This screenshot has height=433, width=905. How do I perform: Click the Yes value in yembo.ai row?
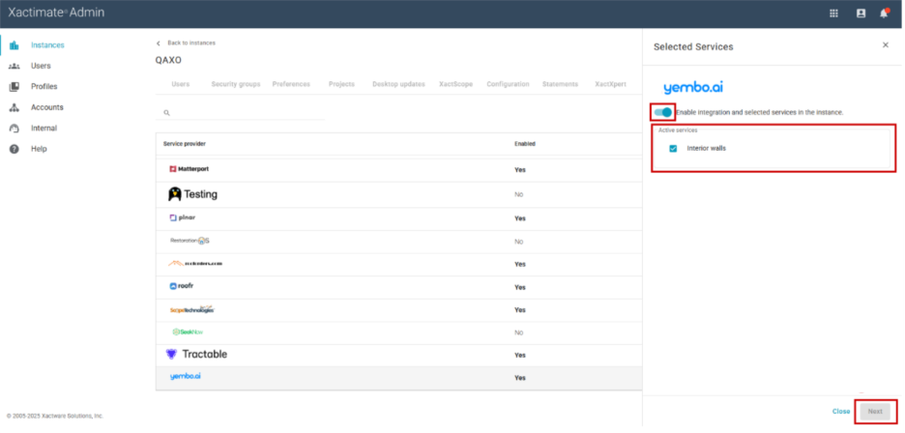520,378
